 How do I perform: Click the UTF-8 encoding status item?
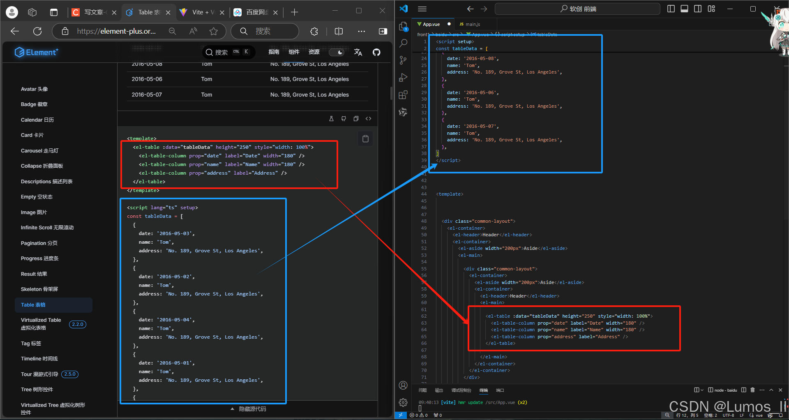point(728,415)
